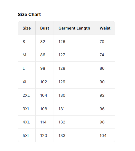Click the XL size row label
Screen dimensions: 135x151
pyautogui.click(x=25, y=82)
